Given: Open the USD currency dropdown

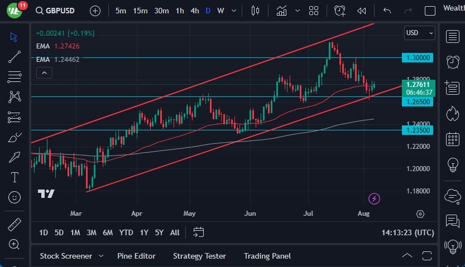Looking at the screenshot, I should click(419, 33).
